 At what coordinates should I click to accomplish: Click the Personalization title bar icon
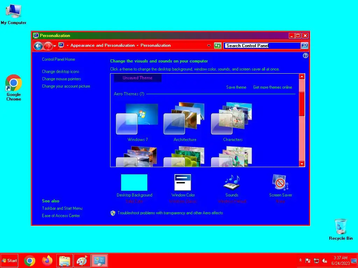[x=36, y=35]
